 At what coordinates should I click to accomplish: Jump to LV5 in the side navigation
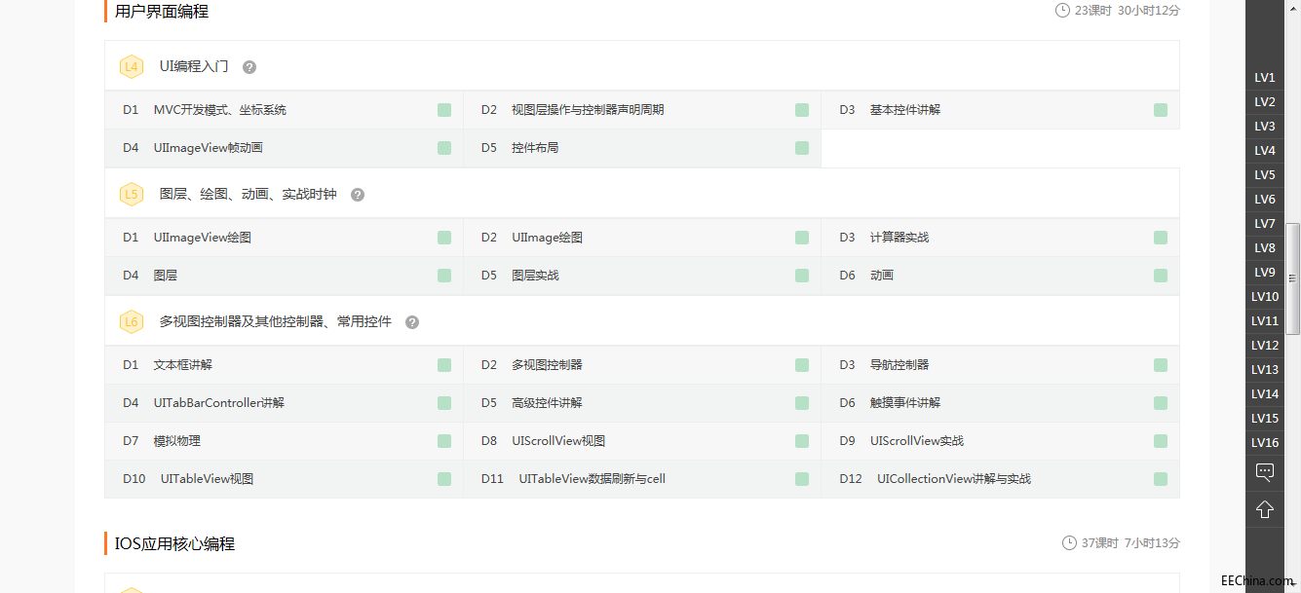point(1265,175)
